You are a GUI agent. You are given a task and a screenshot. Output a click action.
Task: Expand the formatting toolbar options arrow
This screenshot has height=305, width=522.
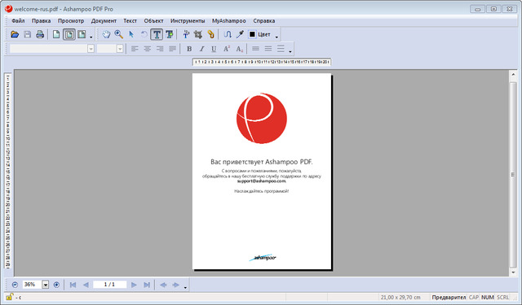coord(290,51)
